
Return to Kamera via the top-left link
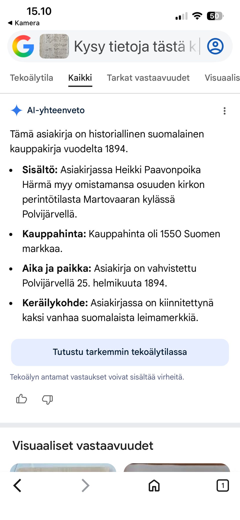point(23,23)
